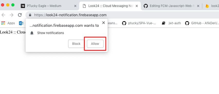Screen dimensions: 219x94
Task: Allow notifications in the permission prompt
Action: pyautogui.click(x=95, y=44)
